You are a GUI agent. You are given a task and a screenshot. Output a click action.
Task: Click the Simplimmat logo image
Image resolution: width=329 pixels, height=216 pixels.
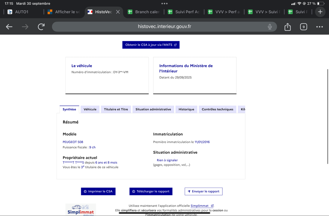(81, 210)
